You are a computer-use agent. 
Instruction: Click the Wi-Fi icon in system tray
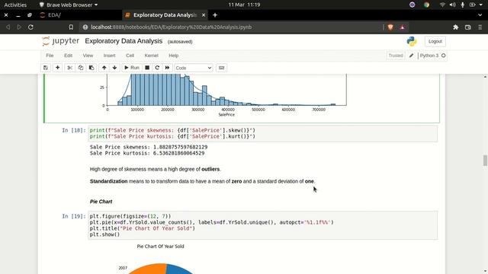tap(442, 5)
